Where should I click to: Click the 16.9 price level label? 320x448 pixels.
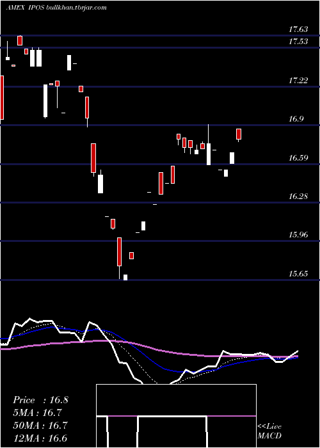coord(296,119)
